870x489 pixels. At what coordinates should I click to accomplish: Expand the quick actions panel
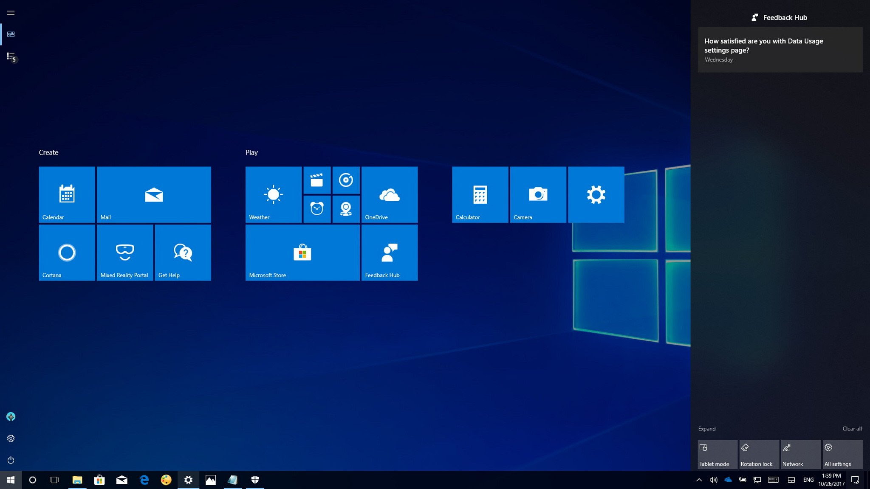click(x=707, y=429)
